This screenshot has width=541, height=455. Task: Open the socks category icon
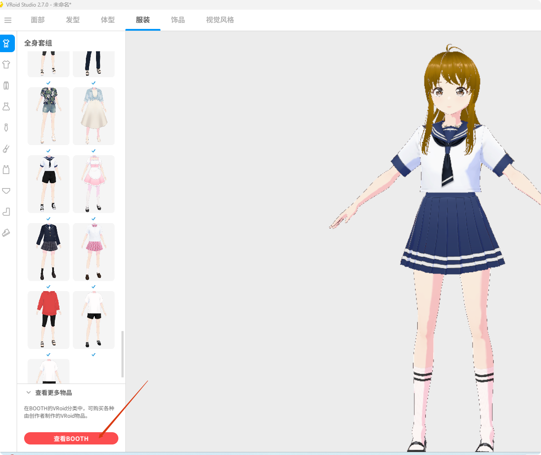click(6, 212)
